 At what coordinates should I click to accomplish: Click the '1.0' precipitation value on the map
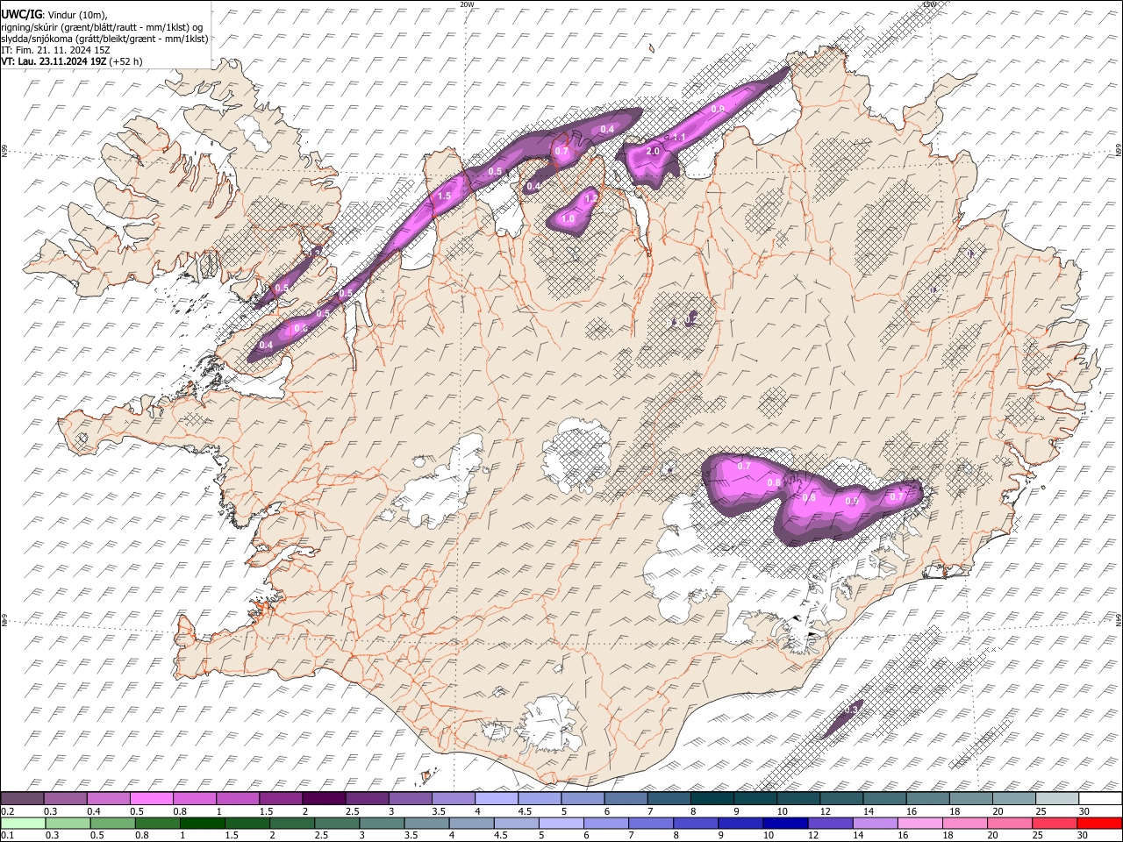pos(568,218)
